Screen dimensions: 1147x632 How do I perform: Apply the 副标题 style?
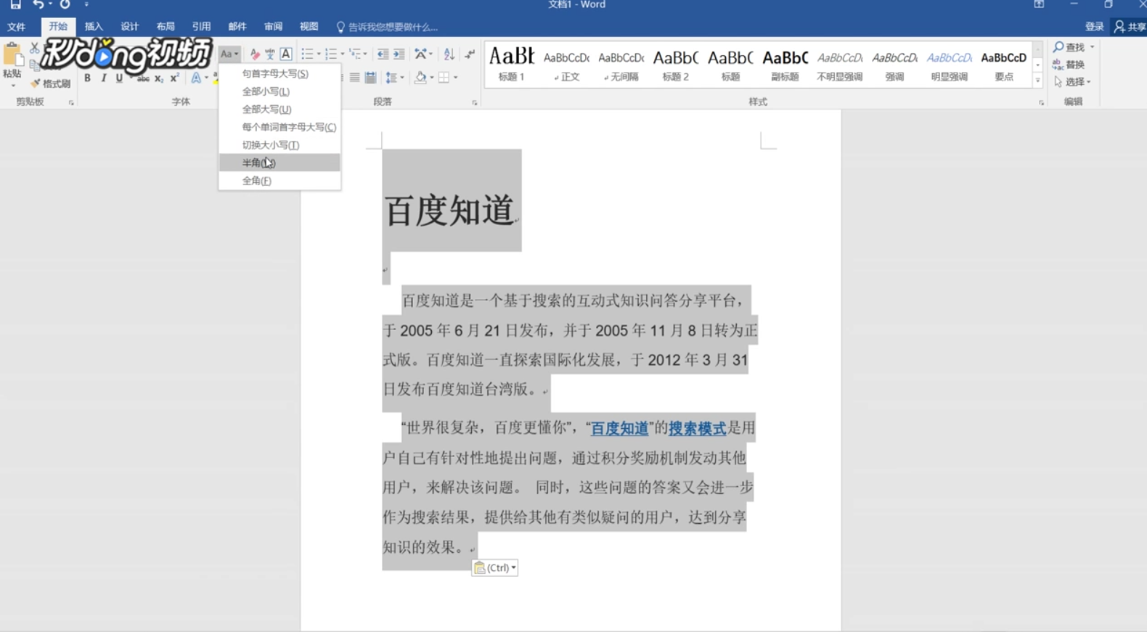[785, 64]
